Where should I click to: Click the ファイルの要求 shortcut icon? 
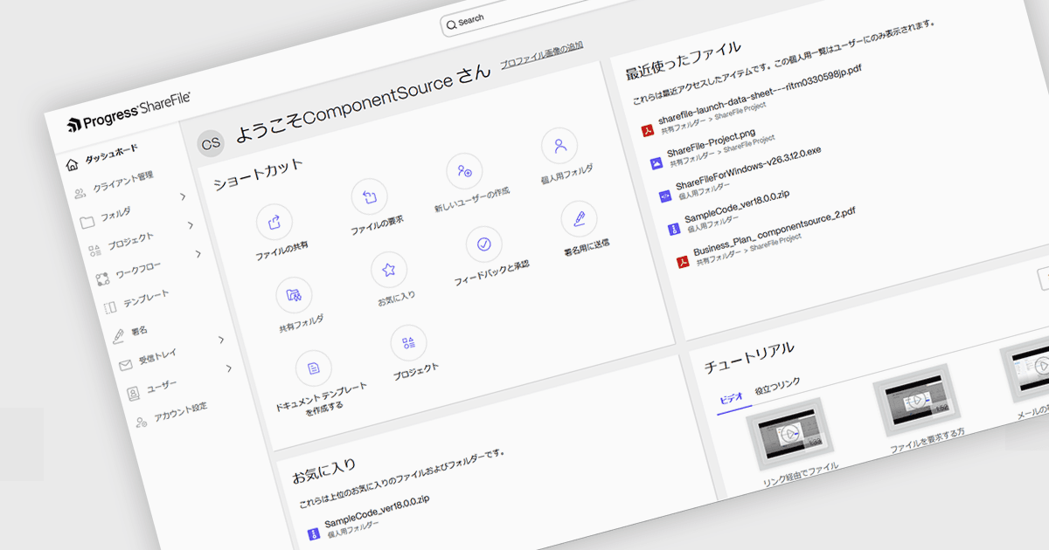pyautogui.click(x=370, y=196)
